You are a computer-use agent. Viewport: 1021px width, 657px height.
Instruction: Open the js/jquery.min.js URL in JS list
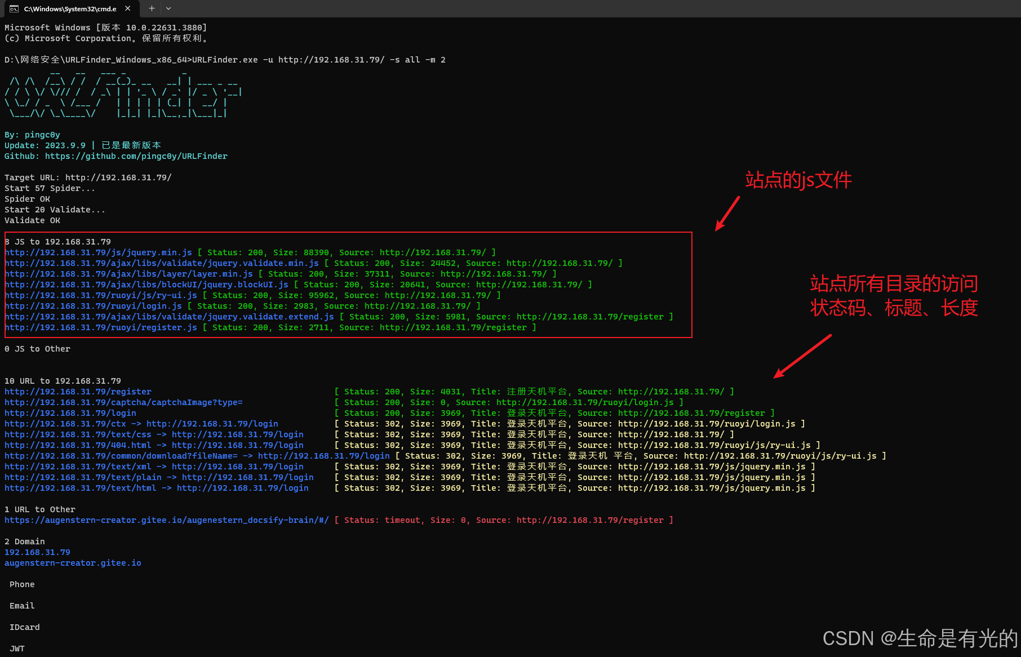coord(99,252)
